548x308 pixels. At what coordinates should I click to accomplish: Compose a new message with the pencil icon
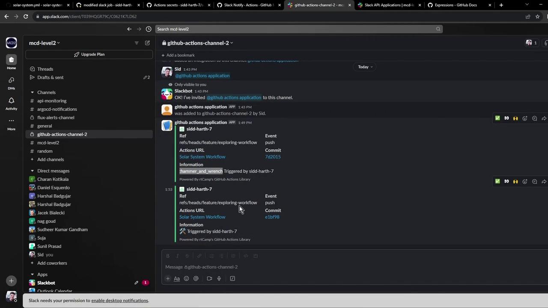click(147, 43)
